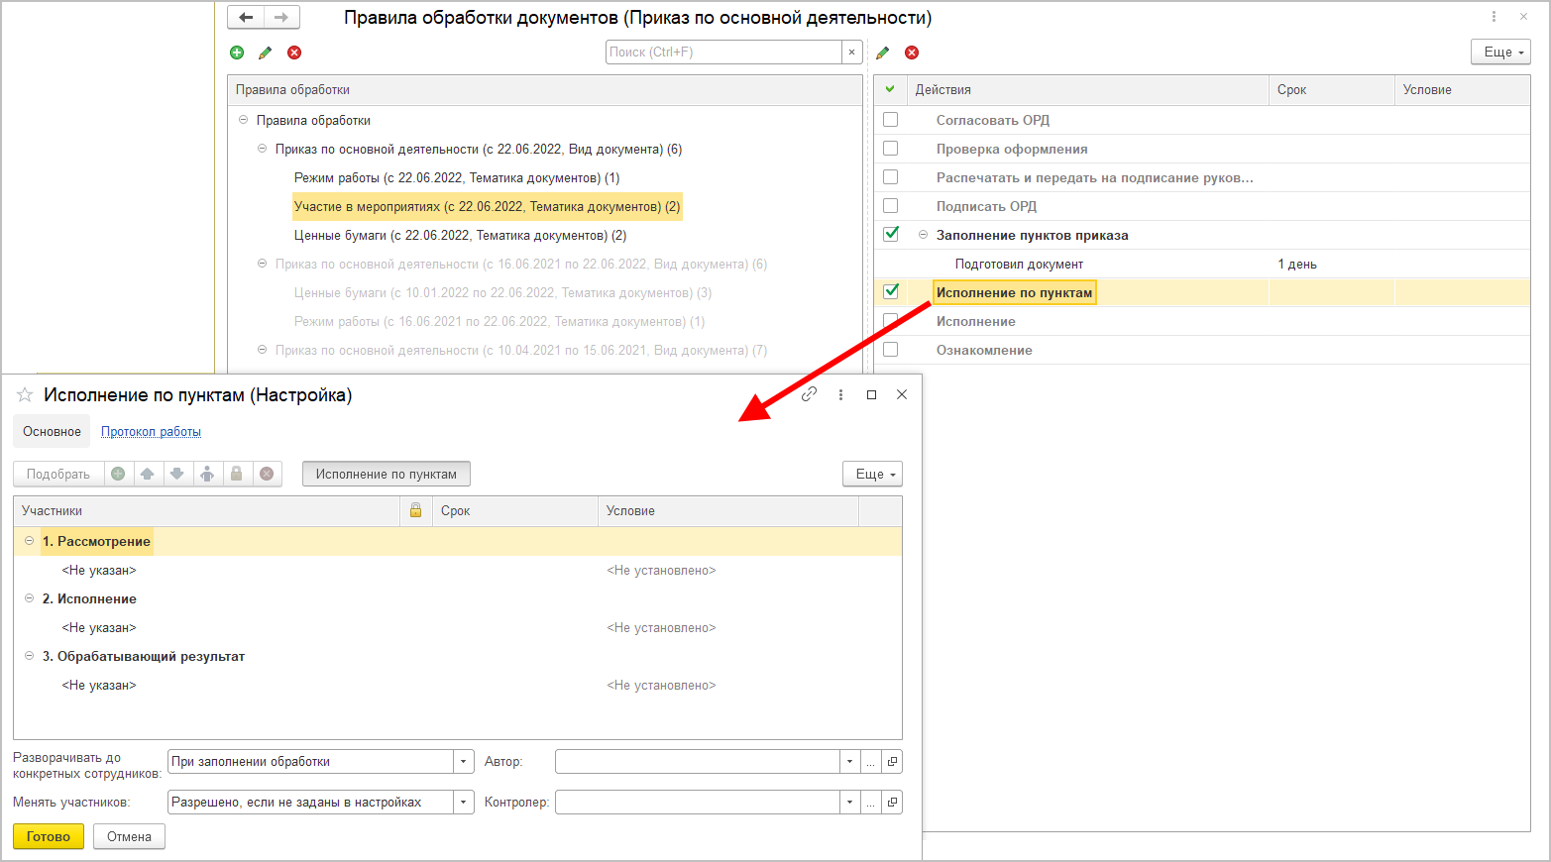
Task: Click the green add rule icon
Action: pos(237,53)
